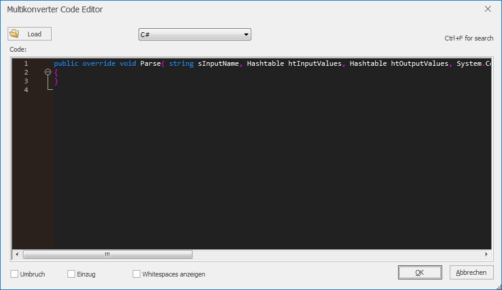The image size is (502, 290).
Task: Enable the Einzug checkbox
Action: click(72, 274)
